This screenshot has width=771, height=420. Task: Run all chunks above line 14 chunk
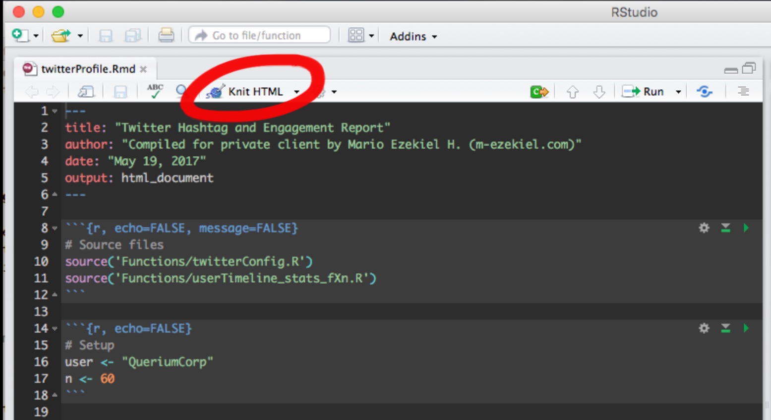pos(725,328)
